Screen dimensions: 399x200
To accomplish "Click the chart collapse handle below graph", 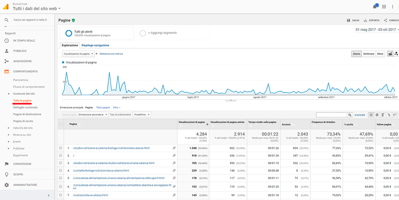I will (231, 100).
